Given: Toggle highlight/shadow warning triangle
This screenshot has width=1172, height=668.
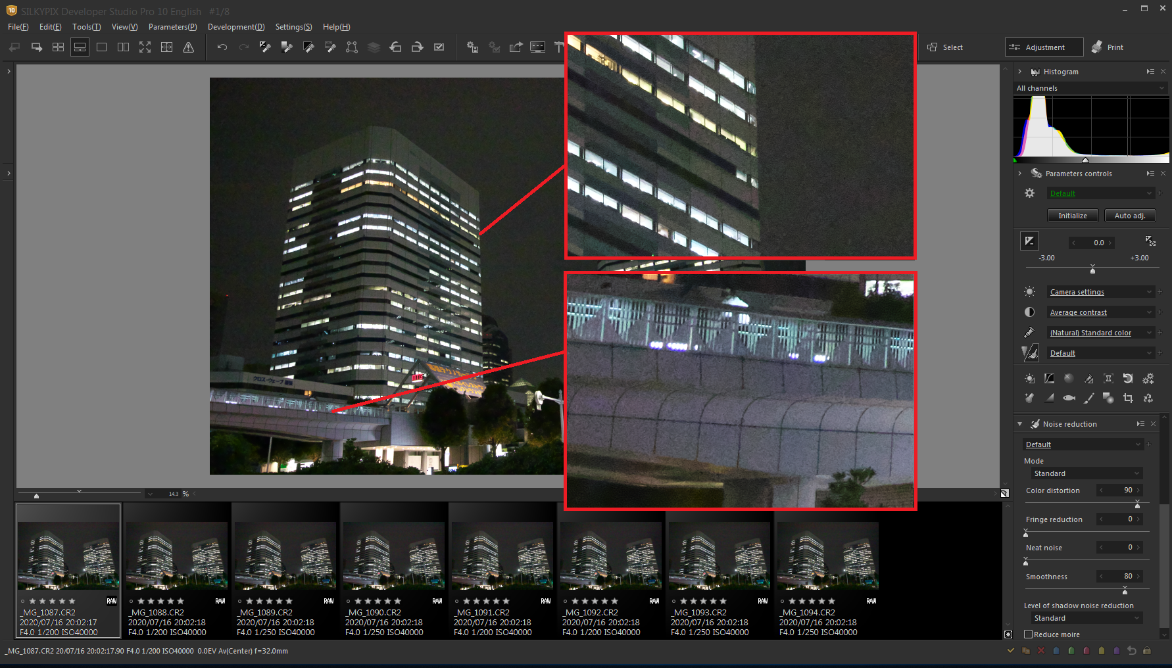Looking at the screenshot, I should pyautogui.click(x=188, y=47).
